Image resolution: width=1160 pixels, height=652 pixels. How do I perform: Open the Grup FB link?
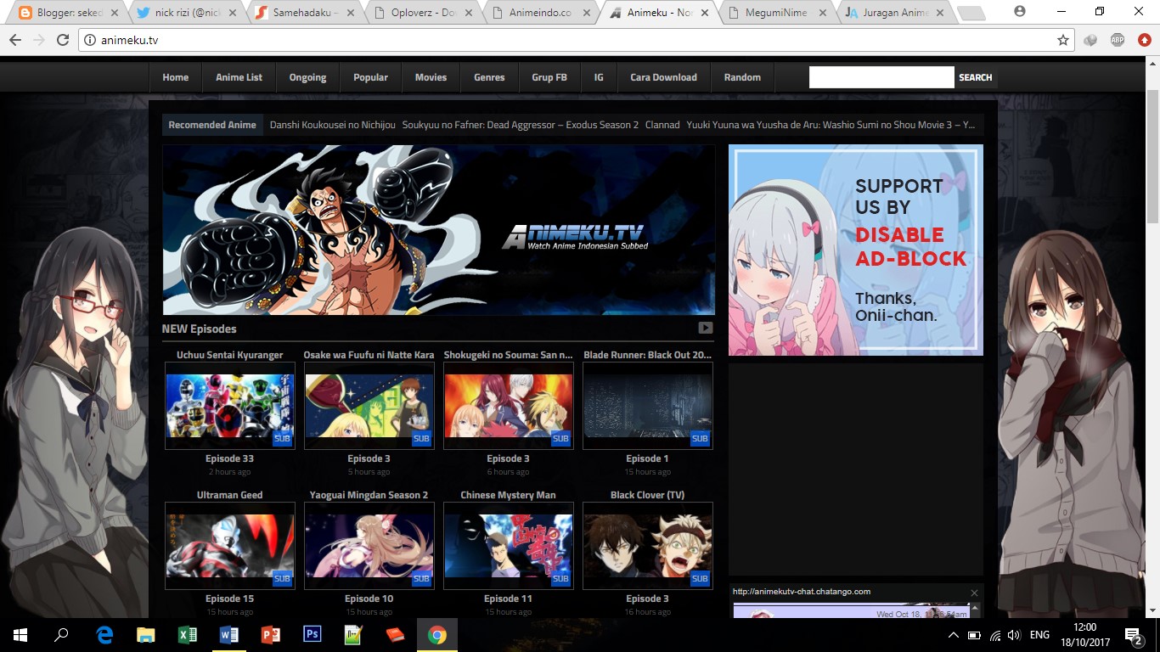[549, 77]
